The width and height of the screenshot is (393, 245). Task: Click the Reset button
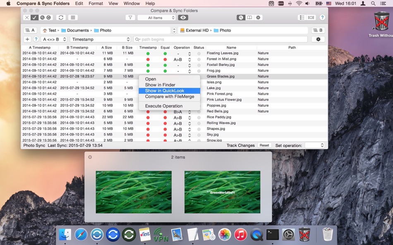(264, 145)
